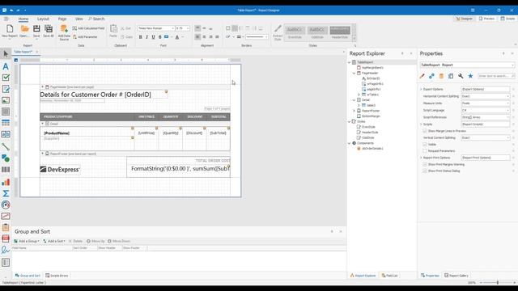Open the font name dropdown
Viewport: 518px width, 291px height.
(172, 28)
